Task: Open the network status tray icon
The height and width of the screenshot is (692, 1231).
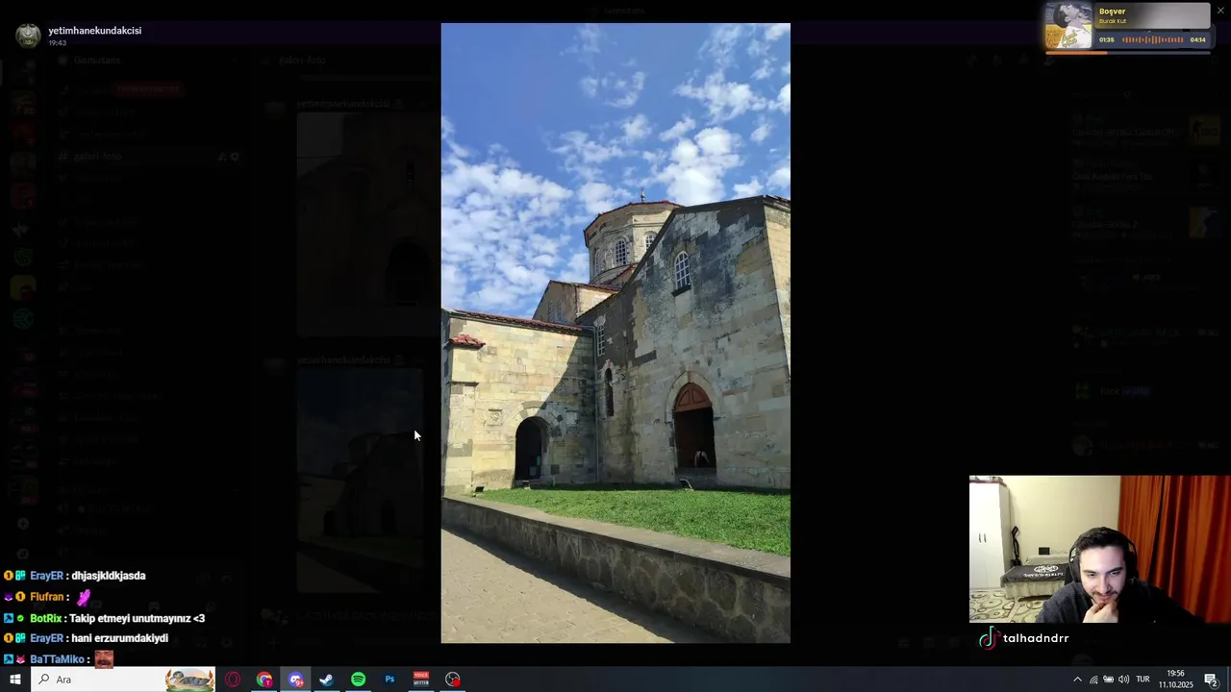Action: 1093,680
